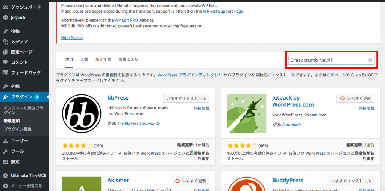Open メディア menu item
The width and height of the screenshot is (385, 191).
[20, 42]
